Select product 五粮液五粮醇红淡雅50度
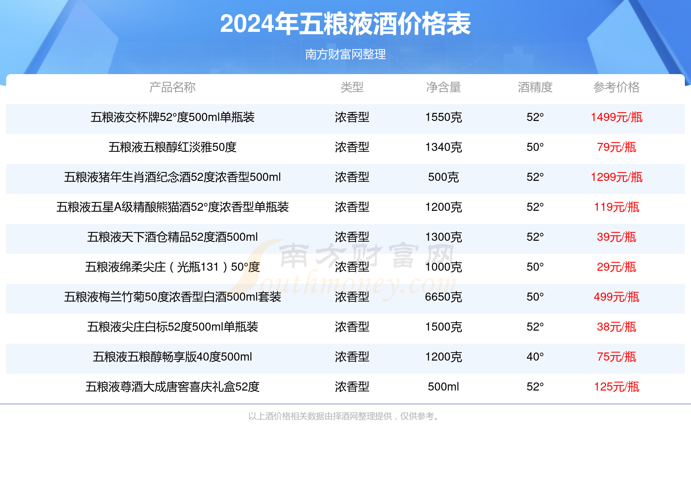 [172, 147]
